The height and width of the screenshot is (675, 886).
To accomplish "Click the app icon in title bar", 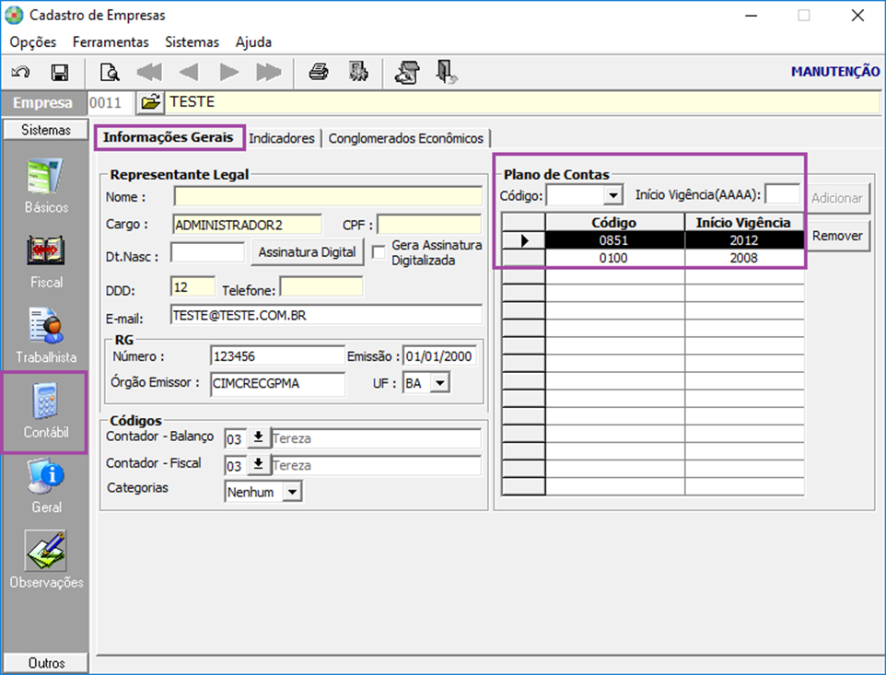I will pyautogui.click(x=14, y=16).
